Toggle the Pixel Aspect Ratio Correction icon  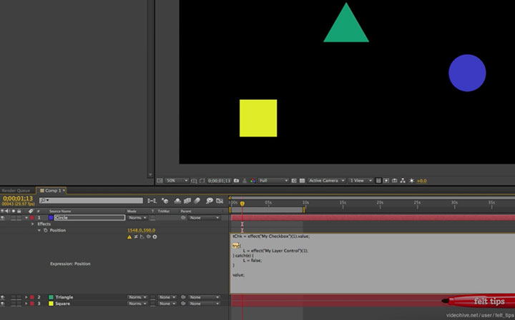click(378, 181)
